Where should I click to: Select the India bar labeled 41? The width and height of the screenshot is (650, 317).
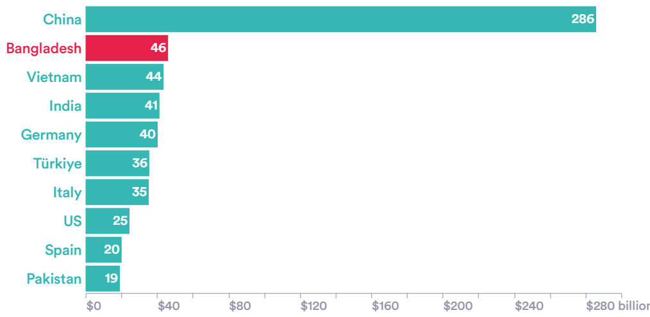(x=122, y=106)
